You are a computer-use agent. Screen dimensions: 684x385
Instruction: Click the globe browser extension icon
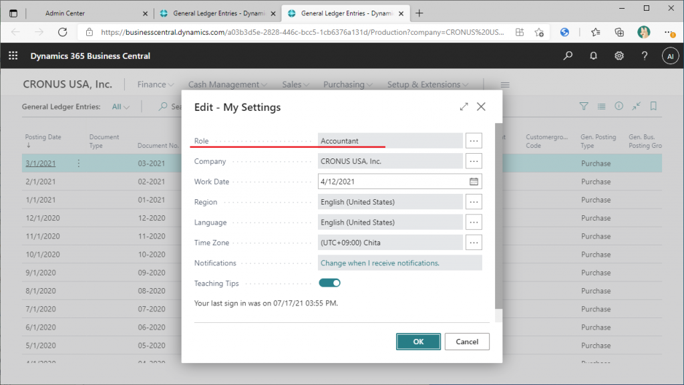coord(564,32)
